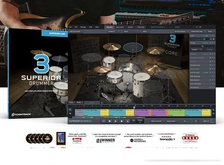Switch to the GROOVES tab
This screenshot has width=224, height=165.
[120, 27]
